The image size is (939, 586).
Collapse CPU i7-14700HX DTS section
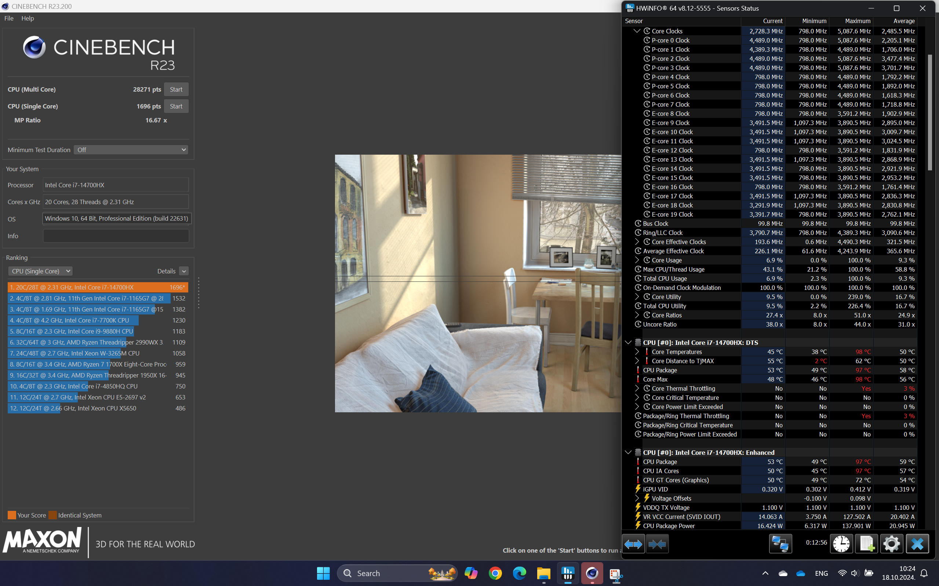coord(628,343)
